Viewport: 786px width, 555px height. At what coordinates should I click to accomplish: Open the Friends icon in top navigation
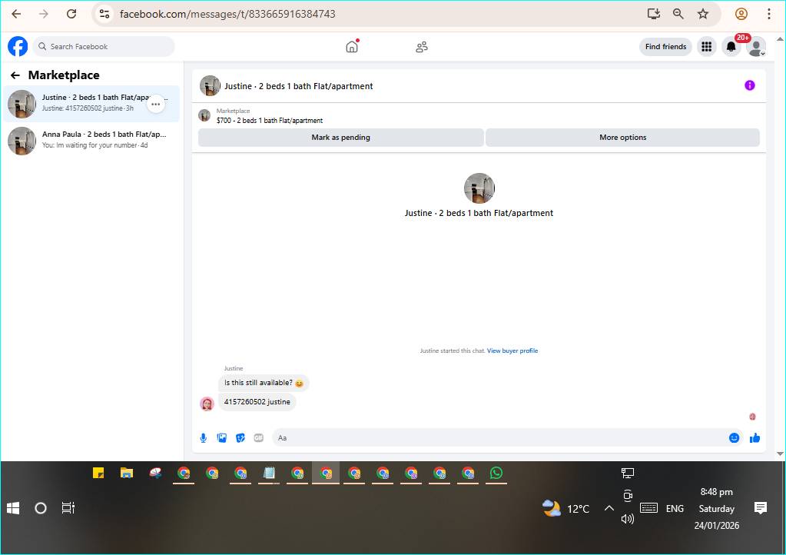(x=422, y=47)
